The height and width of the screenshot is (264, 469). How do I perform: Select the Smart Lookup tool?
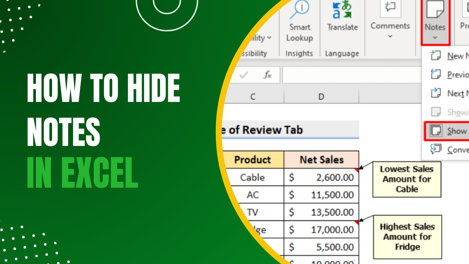pyautogui.click(x=299, y=22)
